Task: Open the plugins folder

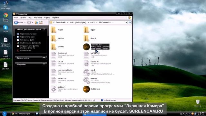Action: tap(86, 38)
